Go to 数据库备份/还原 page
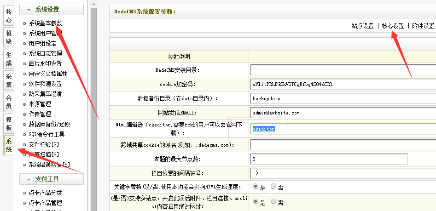This screenshot has width=436, height=211. point(50,124)
